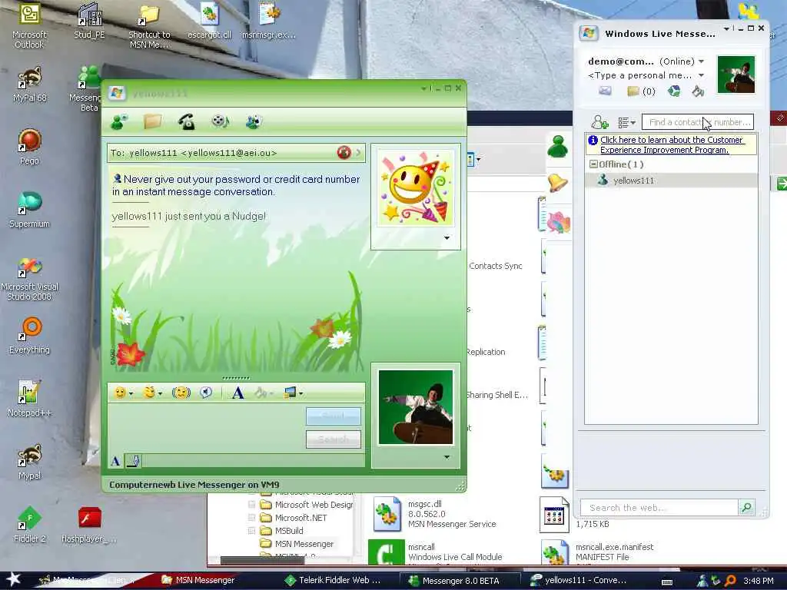Collapse the Offline (1) group
Viewport: 787px width, 590px height.
click(593, 164)
